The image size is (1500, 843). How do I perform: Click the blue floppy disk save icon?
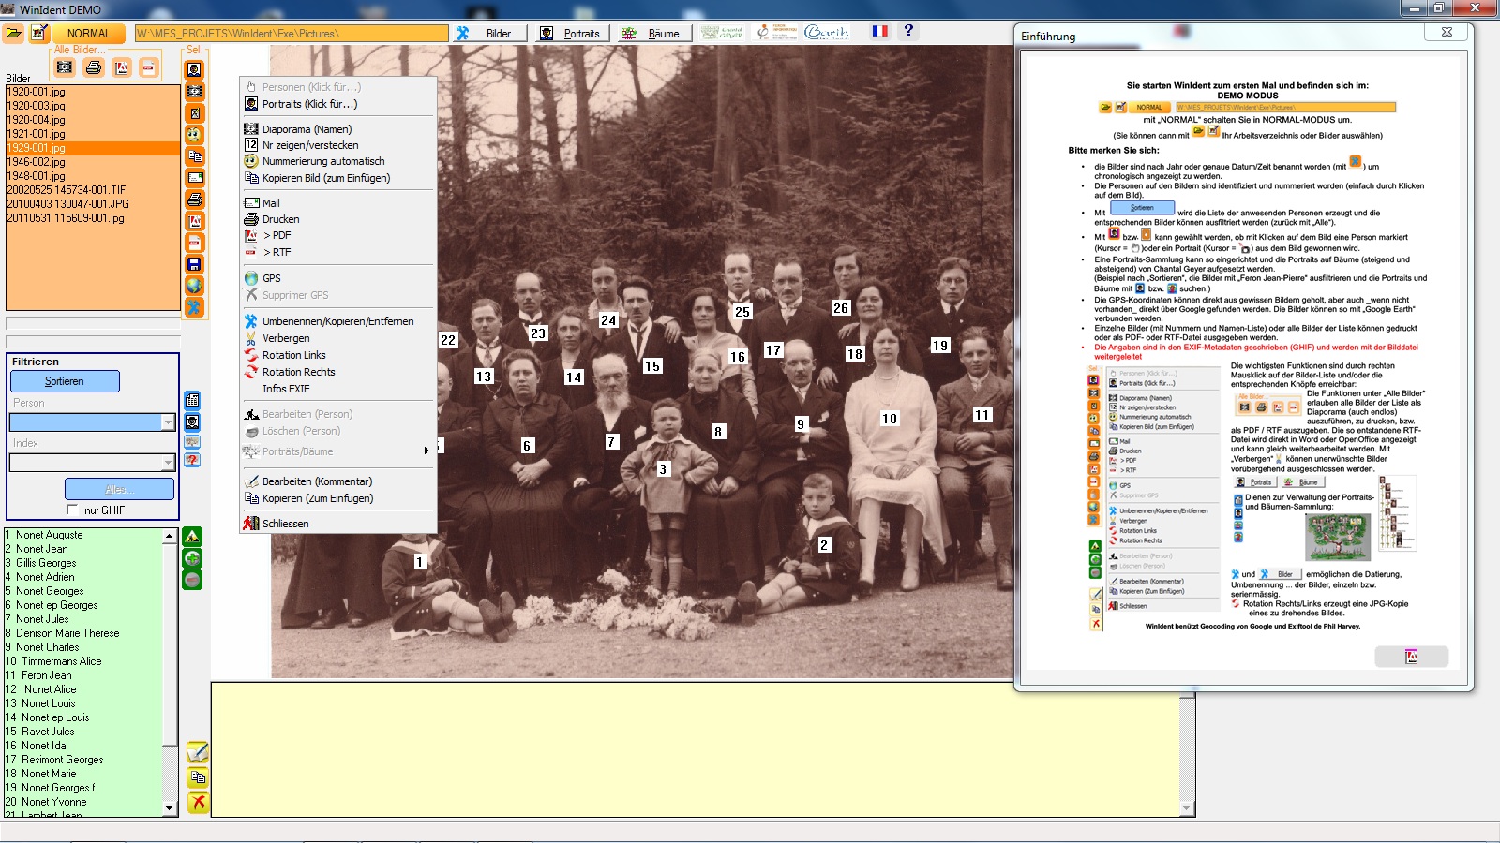(x=194, y=264)
